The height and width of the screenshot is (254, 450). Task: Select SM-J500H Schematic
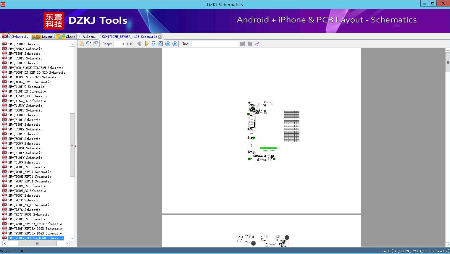(x=24, y=115)
